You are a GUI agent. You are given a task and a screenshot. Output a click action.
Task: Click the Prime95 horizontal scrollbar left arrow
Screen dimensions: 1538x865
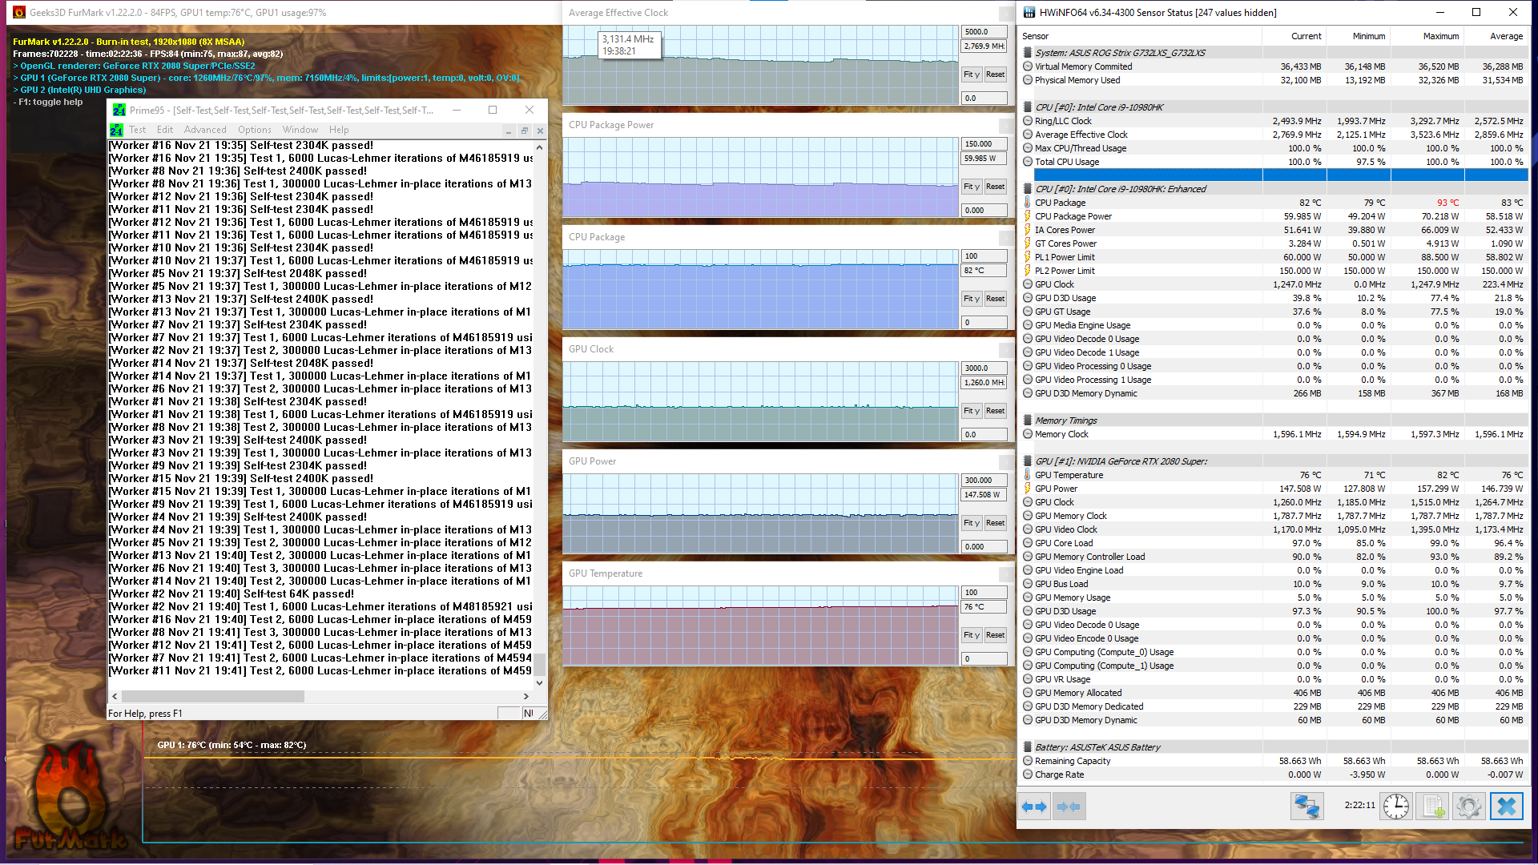pos(115,697)
